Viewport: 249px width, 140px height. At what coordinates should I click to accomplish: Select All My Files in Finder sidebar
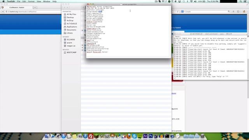[71, 14]
